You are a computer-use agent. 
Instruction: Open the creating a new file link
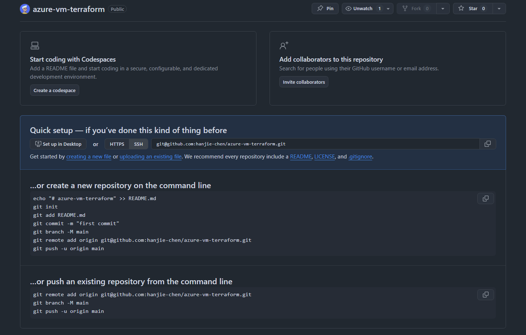pos(89,156)
